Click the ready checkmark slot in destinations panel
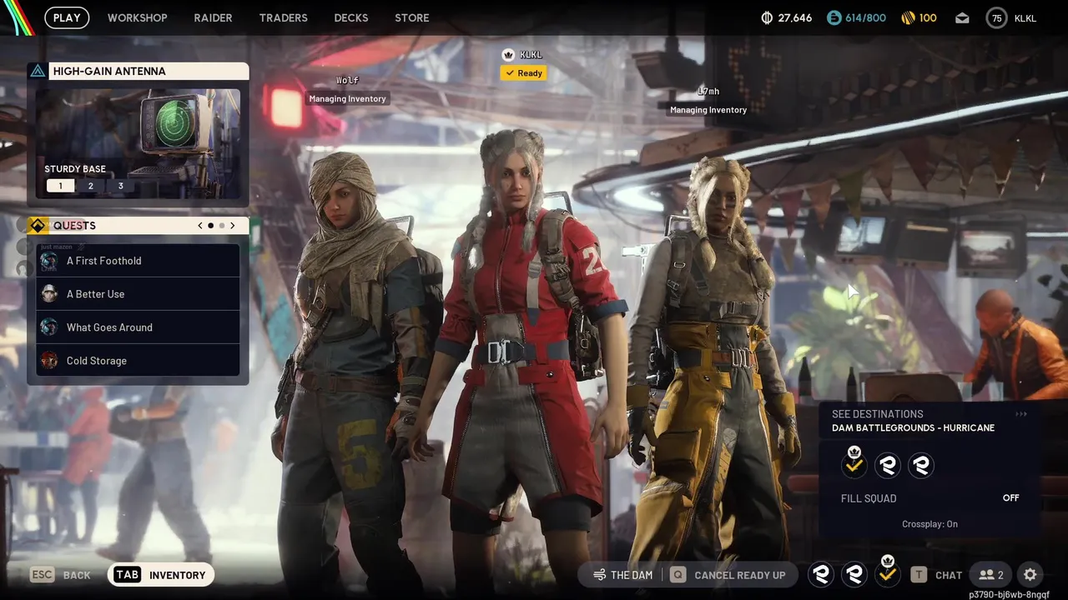 point(854,464)
